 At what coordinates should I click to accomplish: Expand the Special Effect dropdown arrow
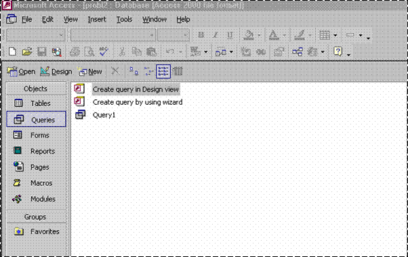[x=361, y=35]
